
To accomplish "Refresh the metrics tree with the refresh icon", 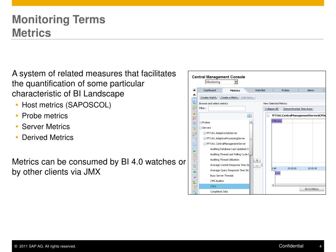I will pyautogui.click(x=249, y=116).
